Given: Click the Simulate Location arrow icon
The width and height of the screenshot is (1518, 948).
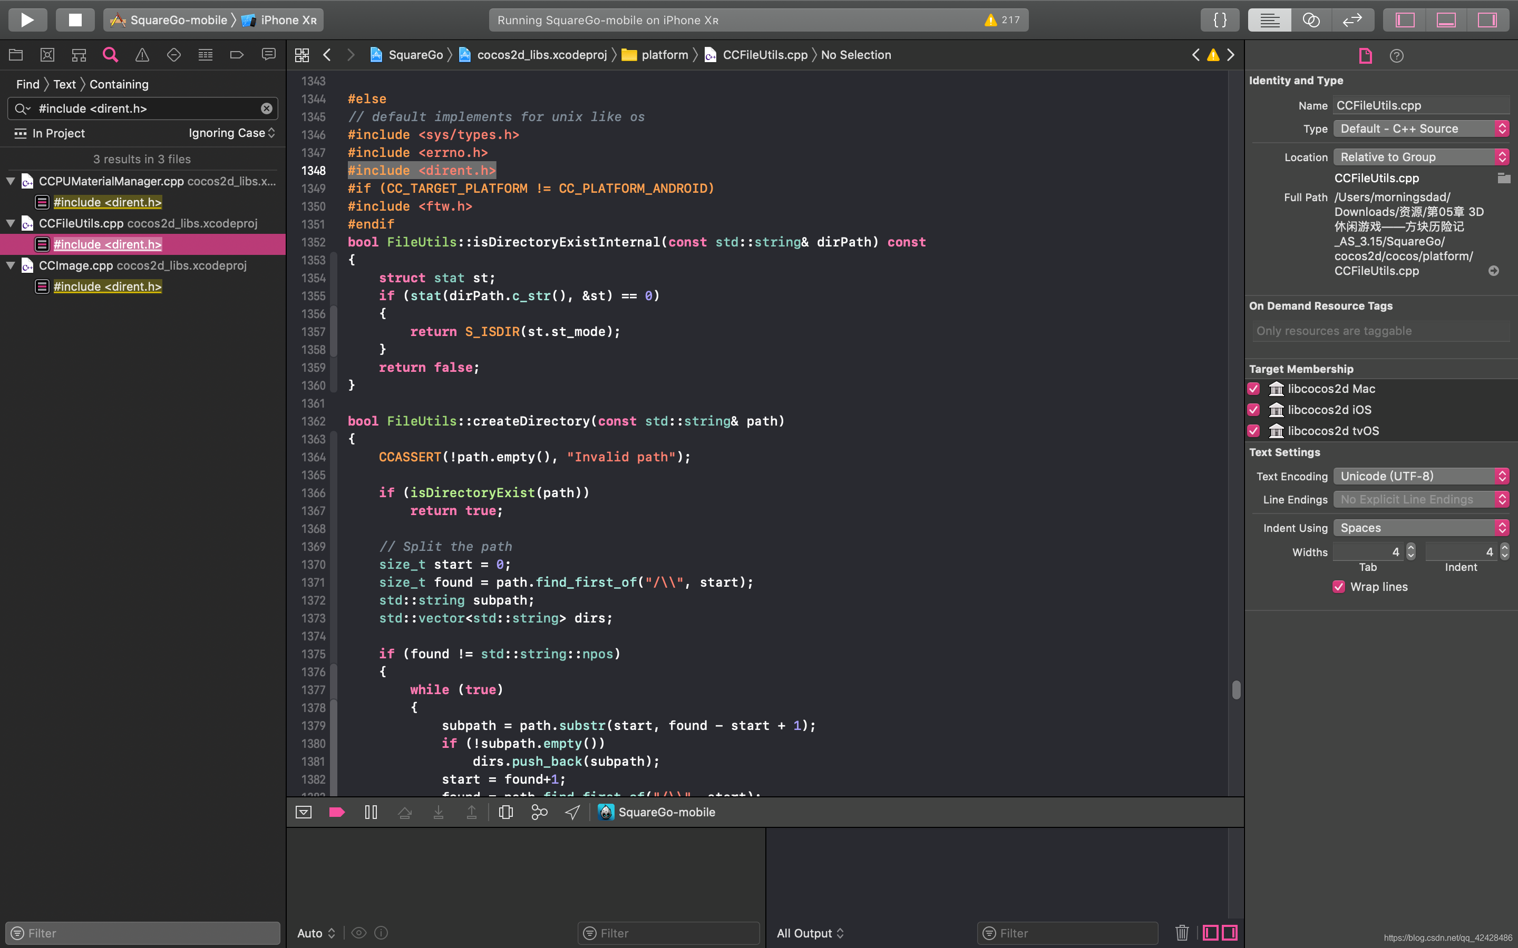Looking at the screenshot, I should (572, 812).
